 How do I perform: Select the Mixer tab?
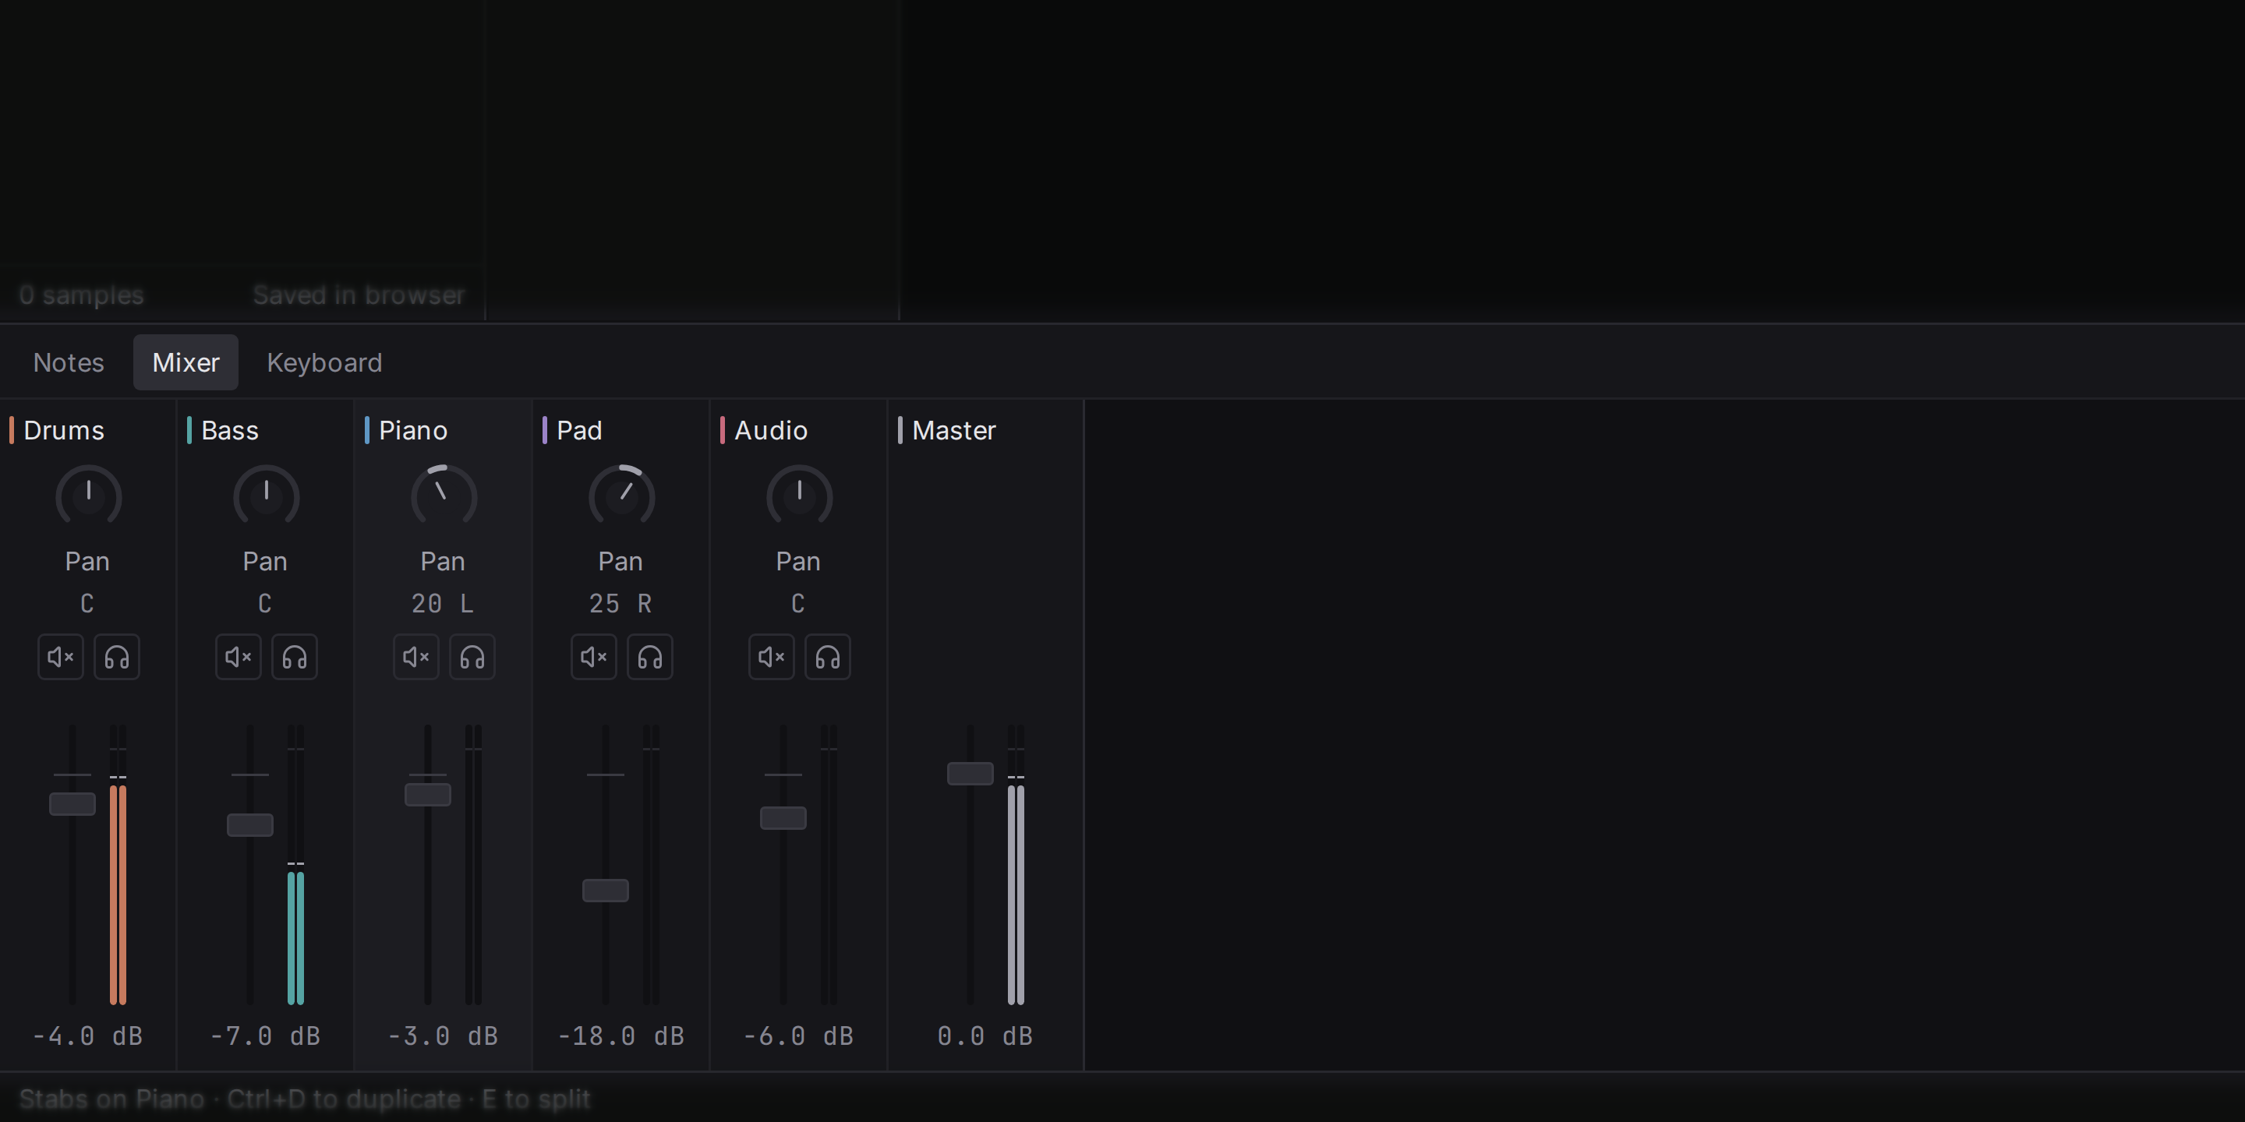(186, 362)
